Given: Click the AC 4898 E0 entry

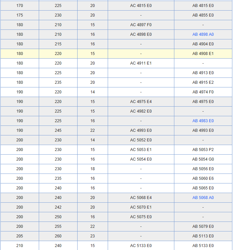Looking at the screenshot, I should pos(141,34).
